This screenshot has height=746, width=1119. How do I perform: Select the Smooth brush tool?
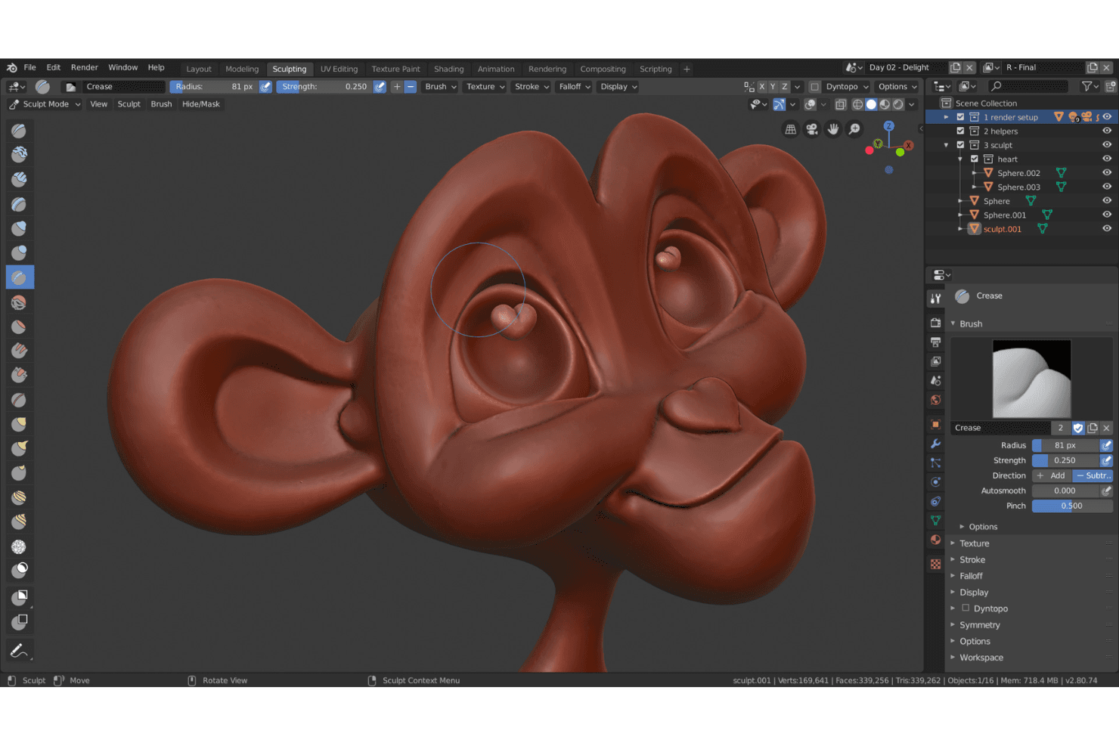click(20, 302)
